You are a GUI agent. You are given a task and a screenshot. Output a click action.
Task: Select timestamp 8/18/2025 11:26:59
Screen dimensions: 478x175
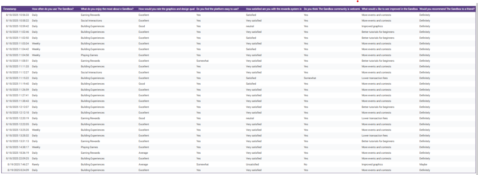point(17,90)
